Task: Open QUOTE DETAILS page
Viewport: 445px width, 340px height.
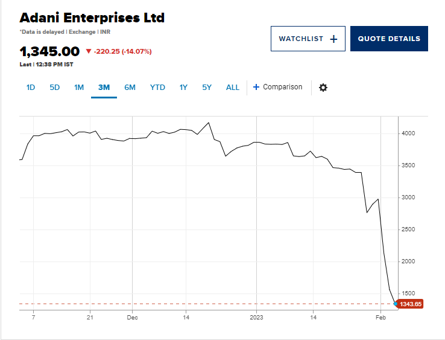Action: [x=389, y=39]
